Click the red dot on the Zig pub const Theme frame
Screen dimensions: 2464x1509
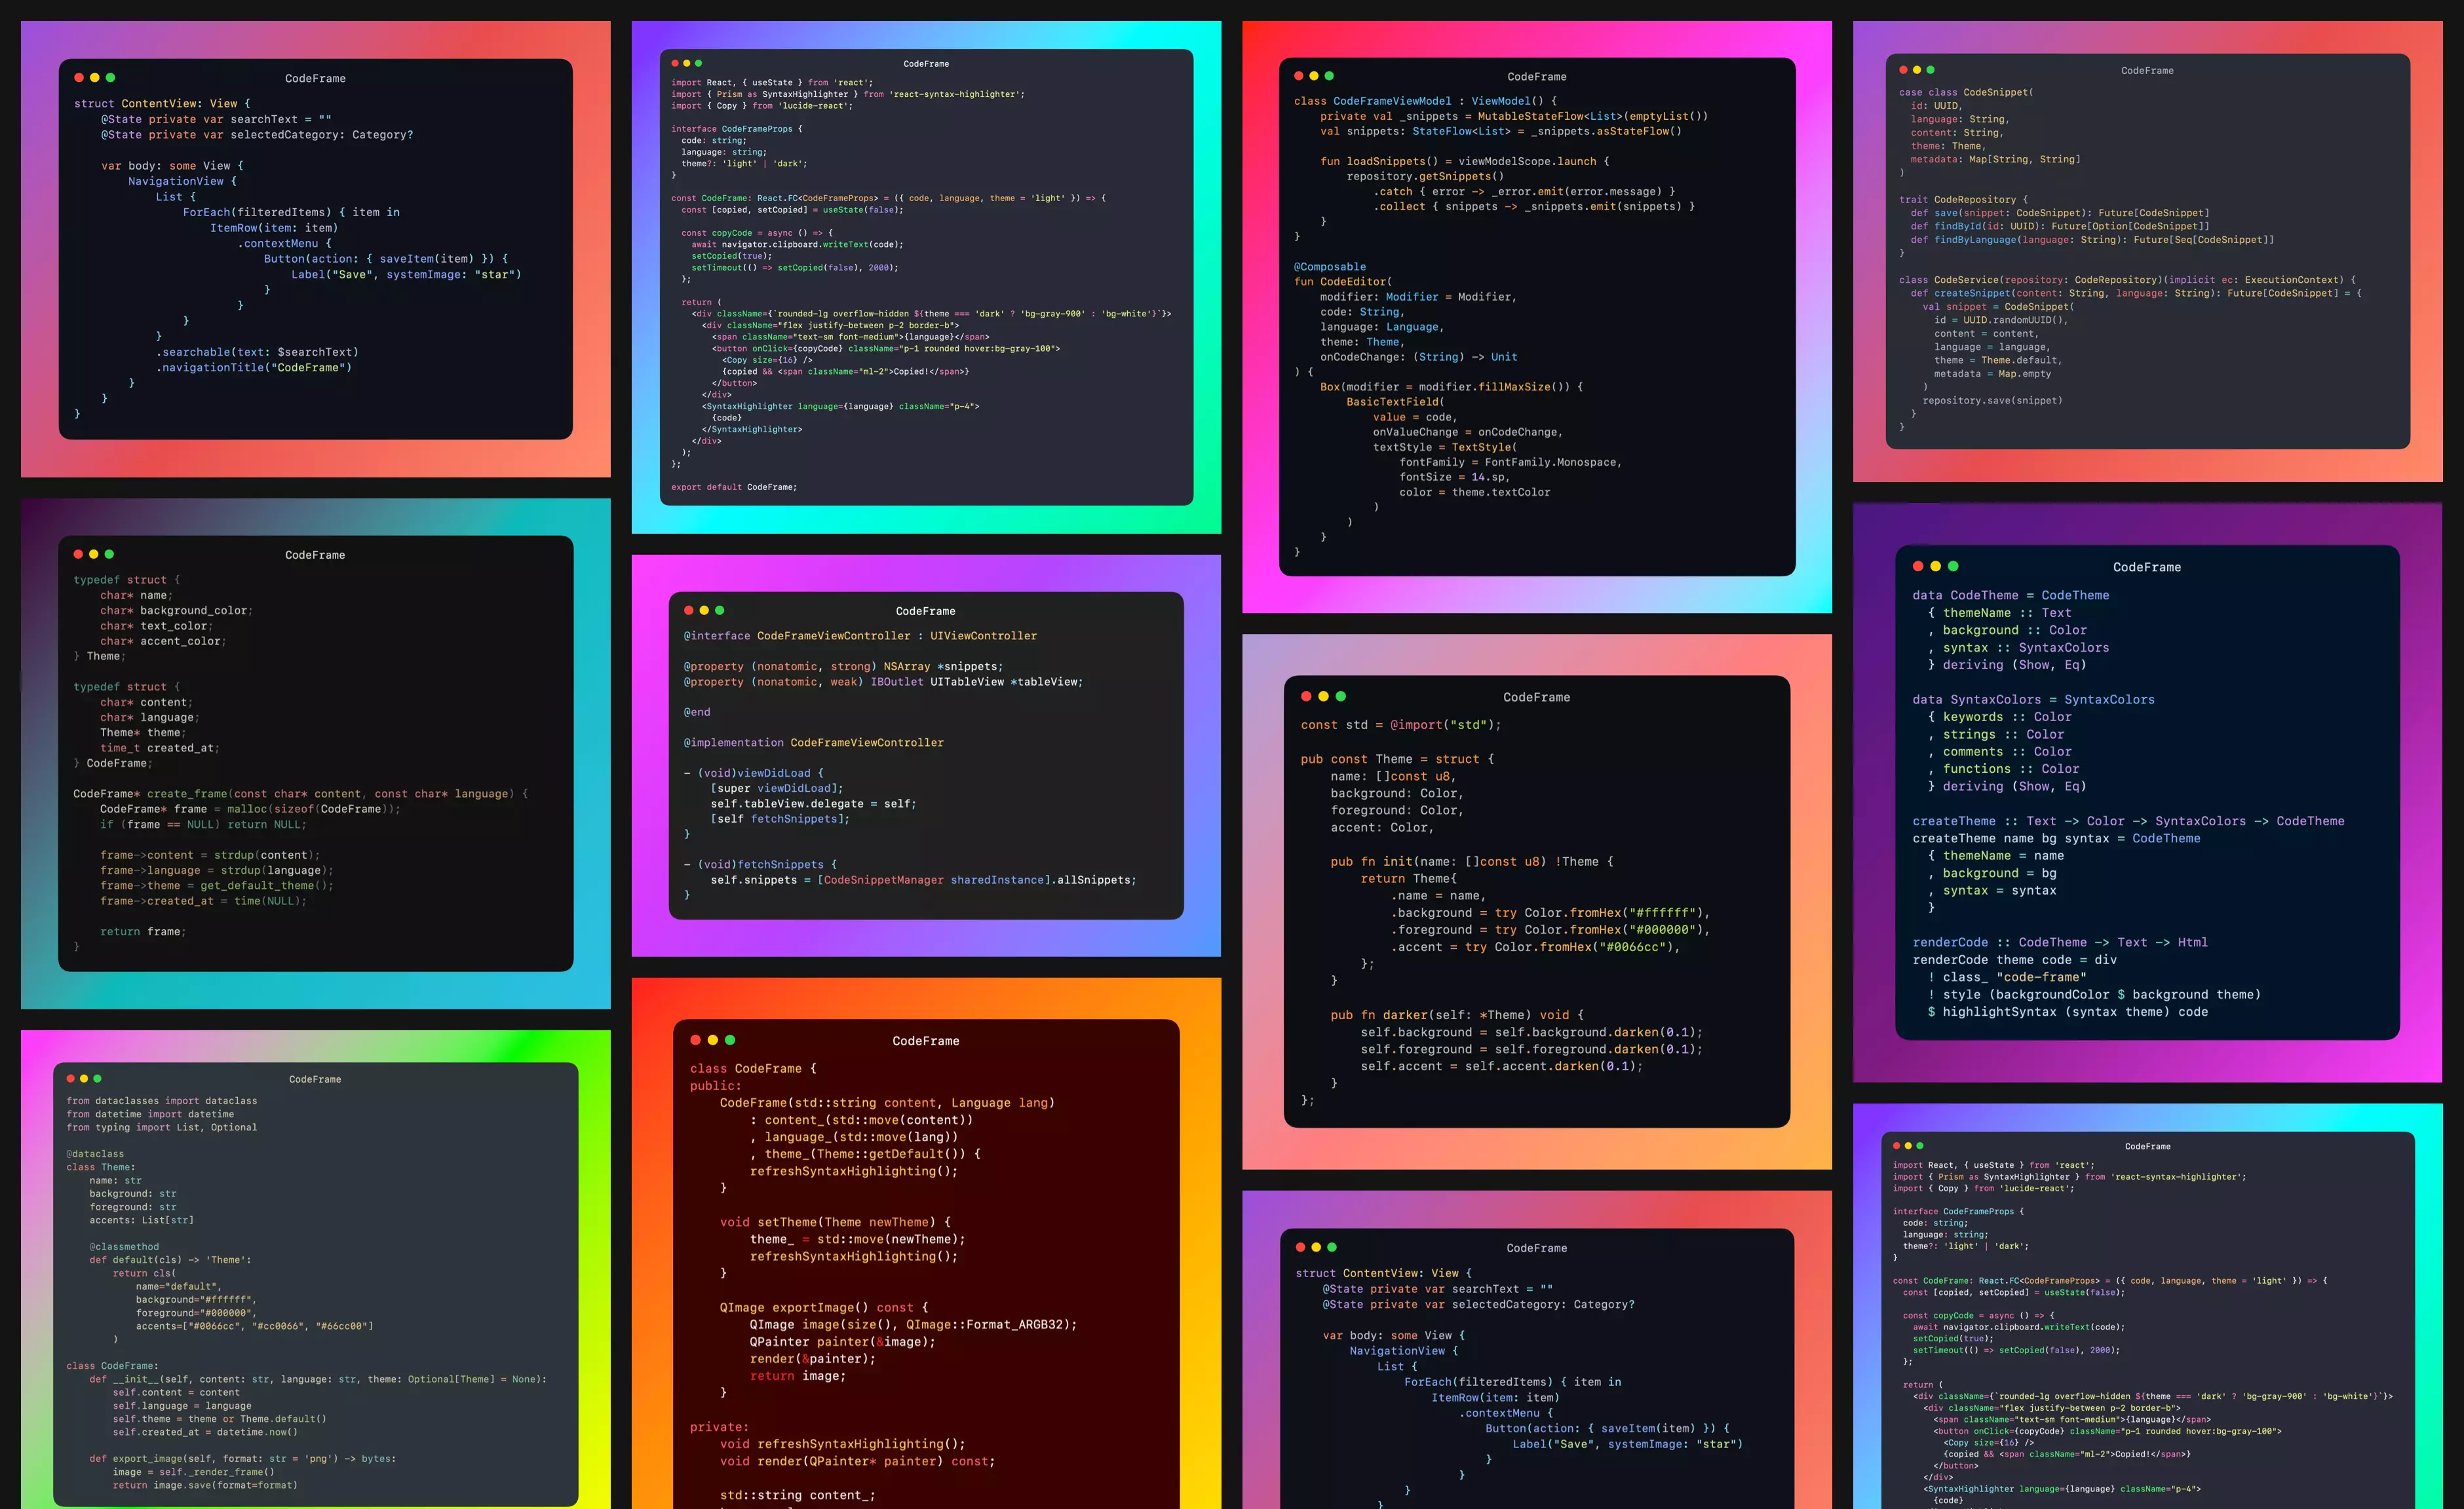[x=1307, y=697]
